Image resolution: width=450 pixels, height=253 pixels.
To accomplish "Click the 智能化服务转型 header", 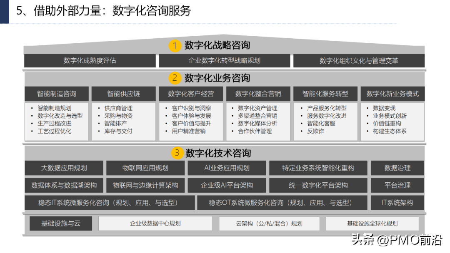I will tap(325, 94).
